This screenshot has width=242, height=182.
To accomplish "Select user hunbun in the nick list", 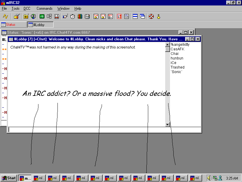I will 177,58.
